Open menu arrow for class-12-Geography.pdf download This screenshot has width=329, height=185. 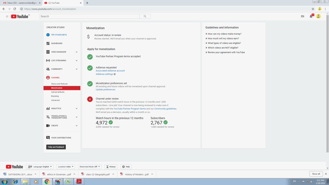pyautogui.click(x=113, y=174)
